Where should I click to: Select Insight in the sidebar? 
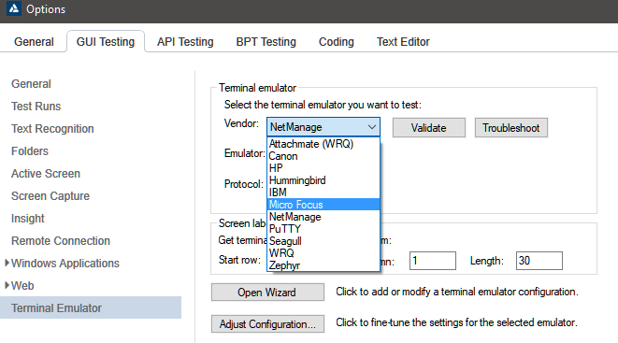(28, 219)
